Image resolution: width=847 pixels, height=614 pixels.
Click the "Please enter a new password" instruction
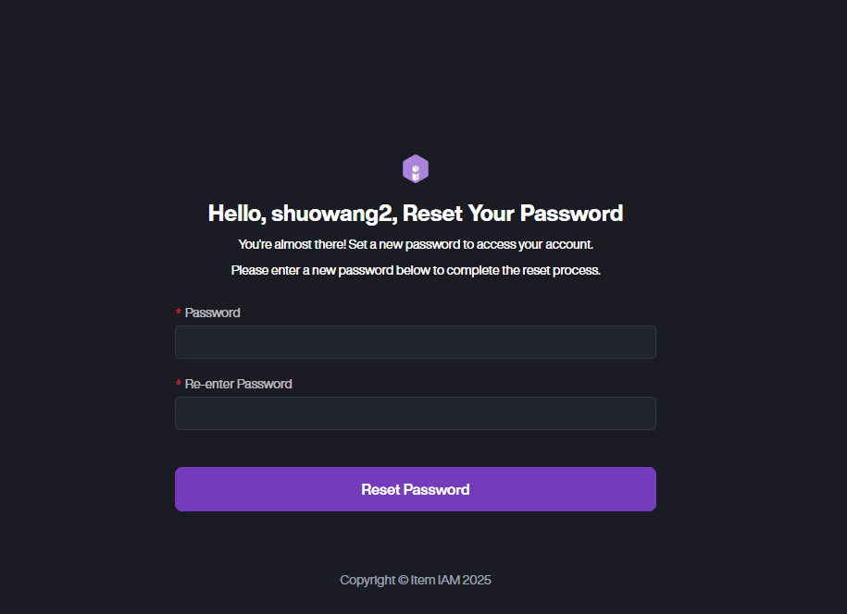coord(415,270)
